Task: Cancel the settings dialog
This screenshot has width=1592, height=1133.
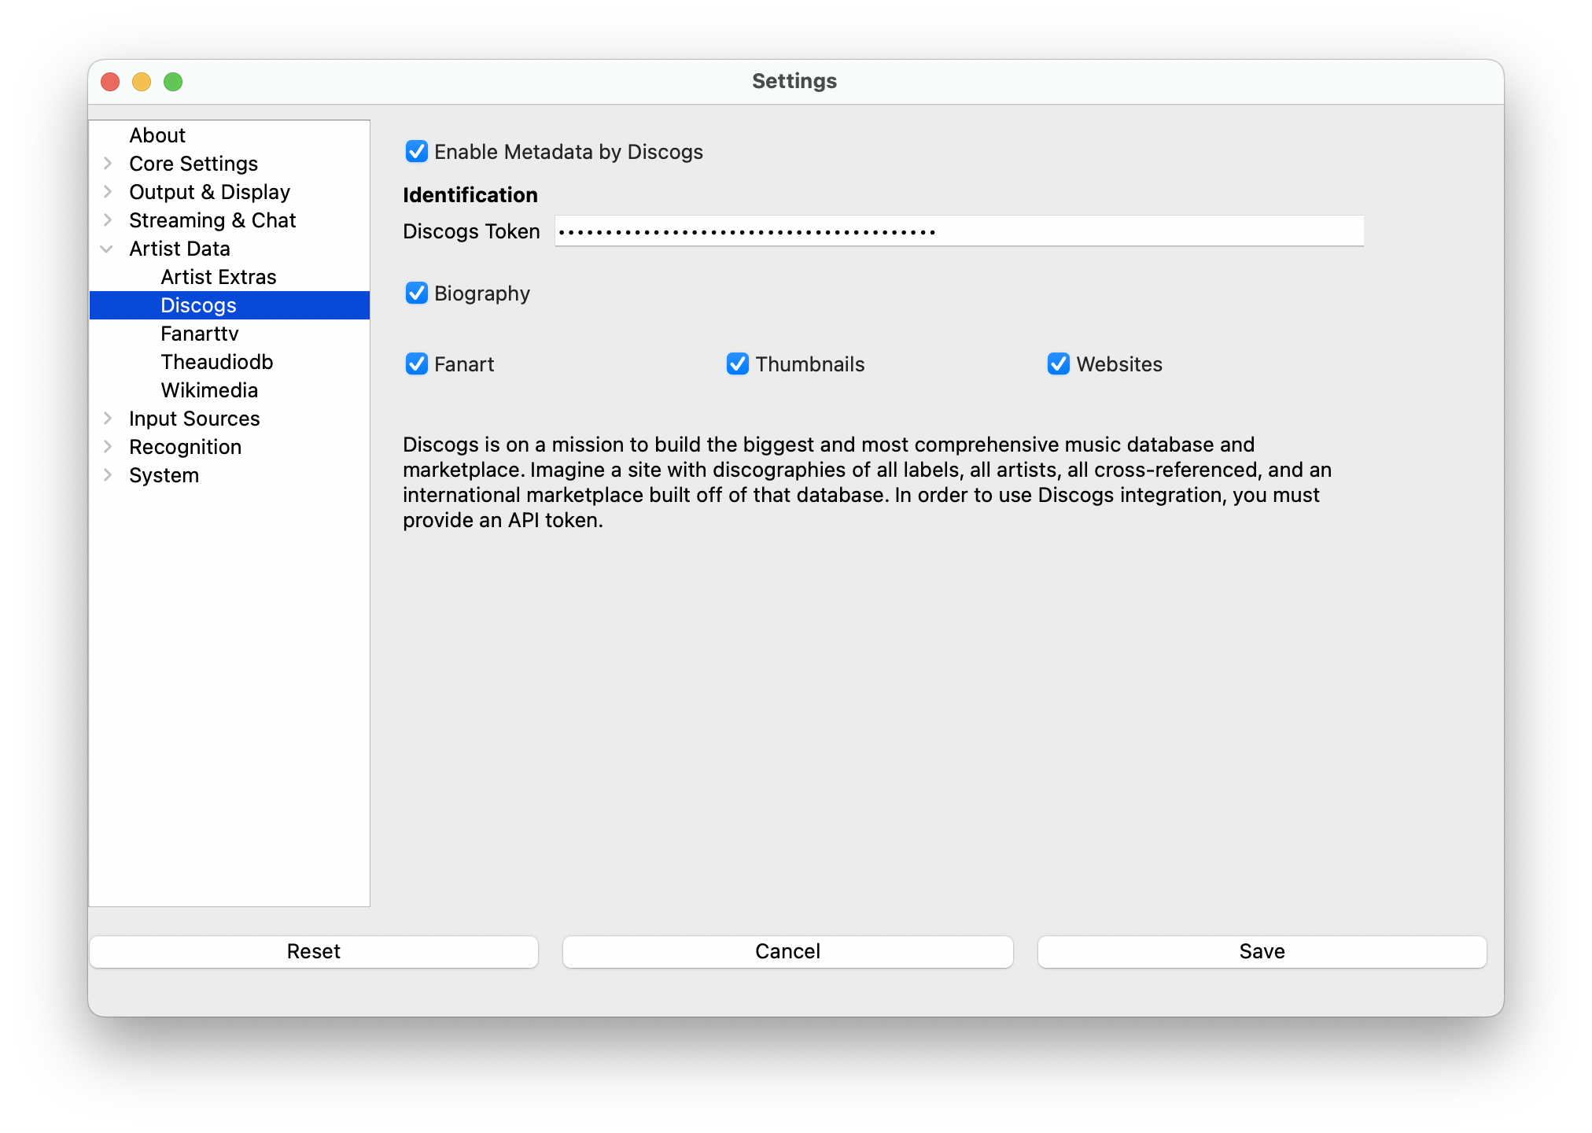Action: (787, 951)
